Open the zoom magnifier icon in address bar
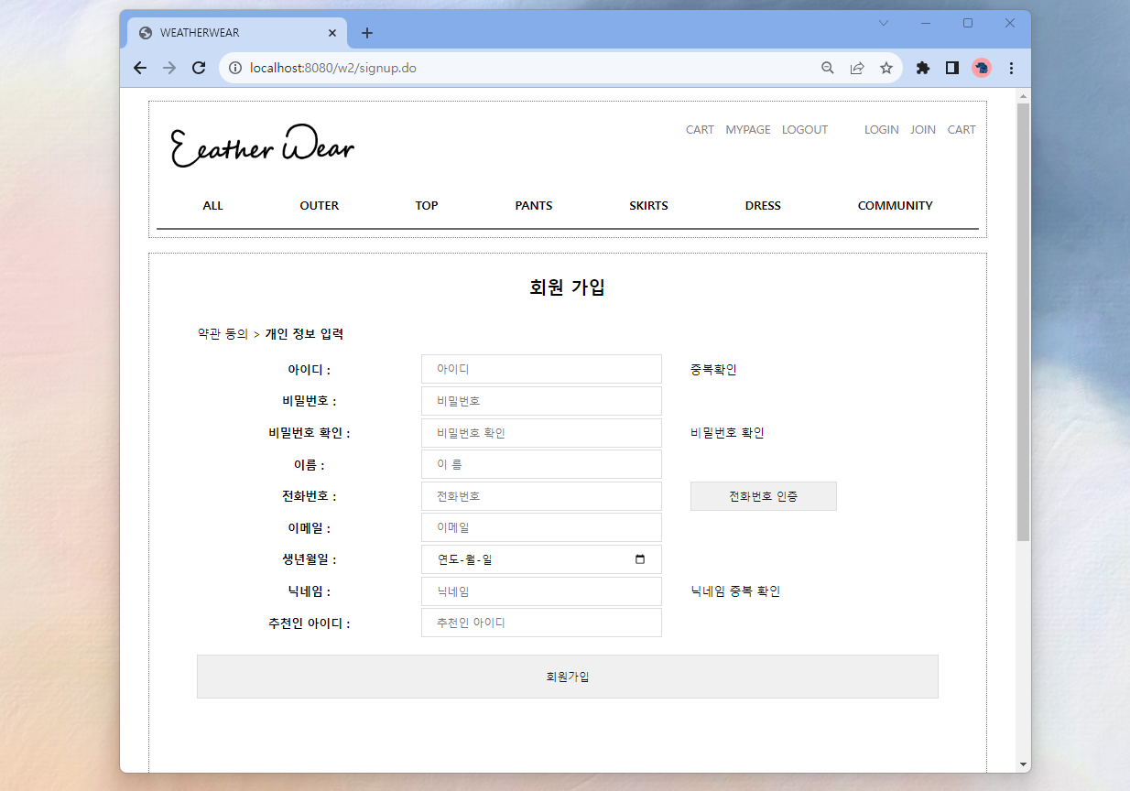The width and height of the screenshot is (1130, 791). click(828, 68)
